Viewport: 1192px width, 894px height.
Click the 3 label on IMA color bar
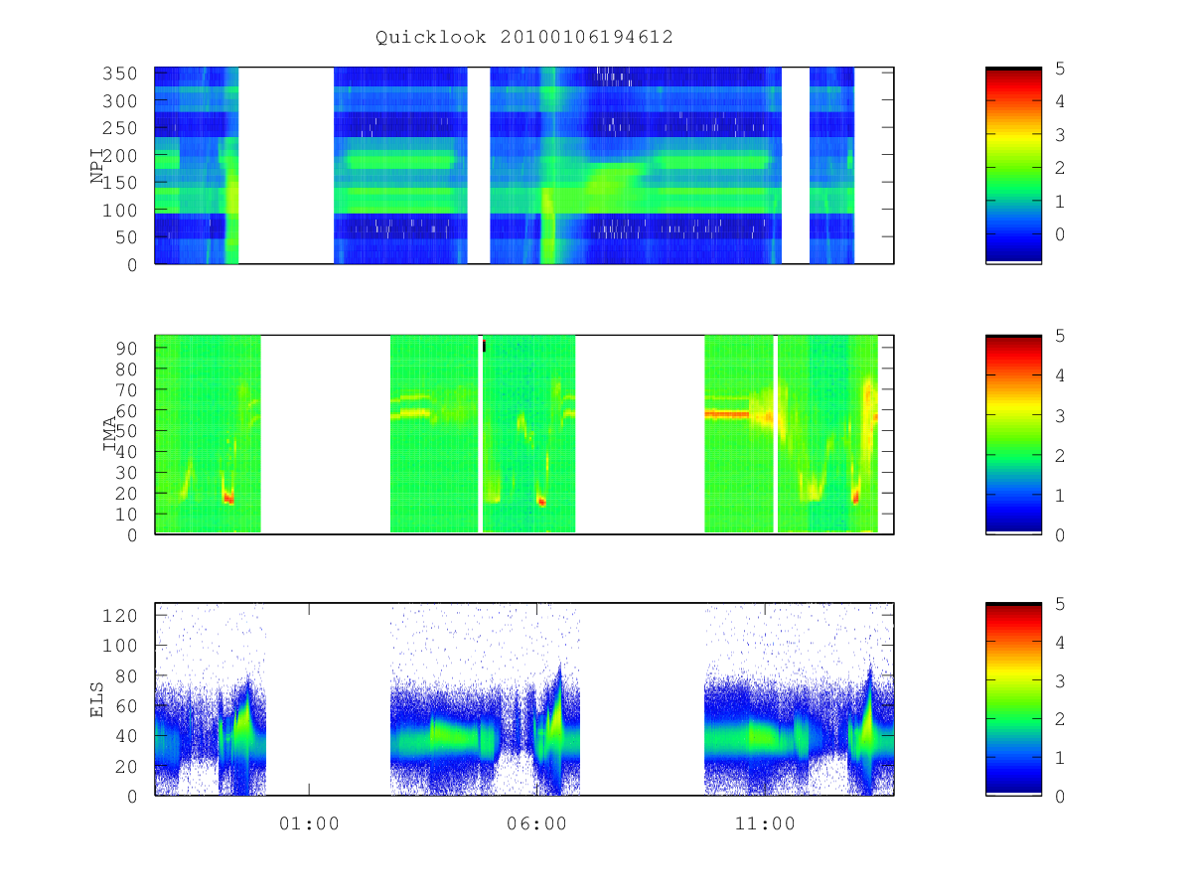pos(1060,415)
